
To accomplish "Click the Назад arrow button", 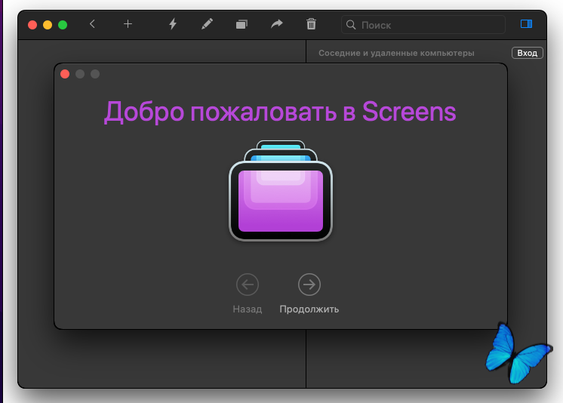I will tap(248, 285).
